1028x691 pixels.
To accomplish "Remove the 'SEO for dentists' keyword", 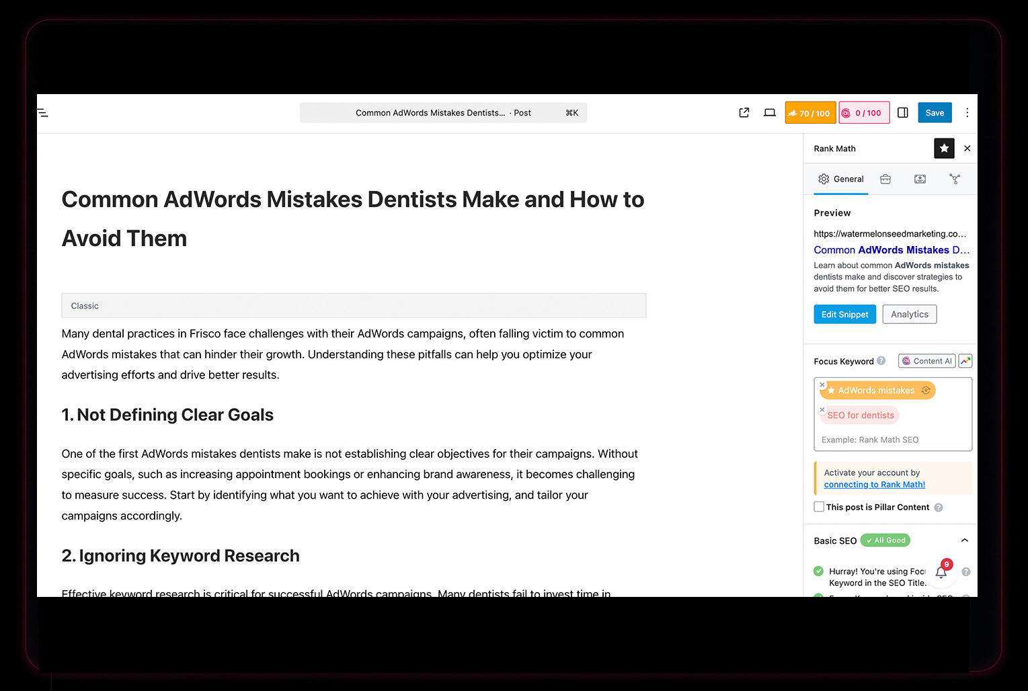I will coord(822,409).
